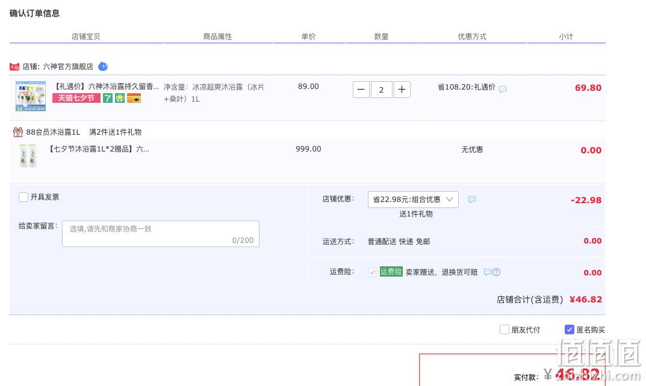Viewport: 646px width, 386px height.
Task: Click the red gift icon beside 88会员沐浴露1L
Action: [17, 132]
